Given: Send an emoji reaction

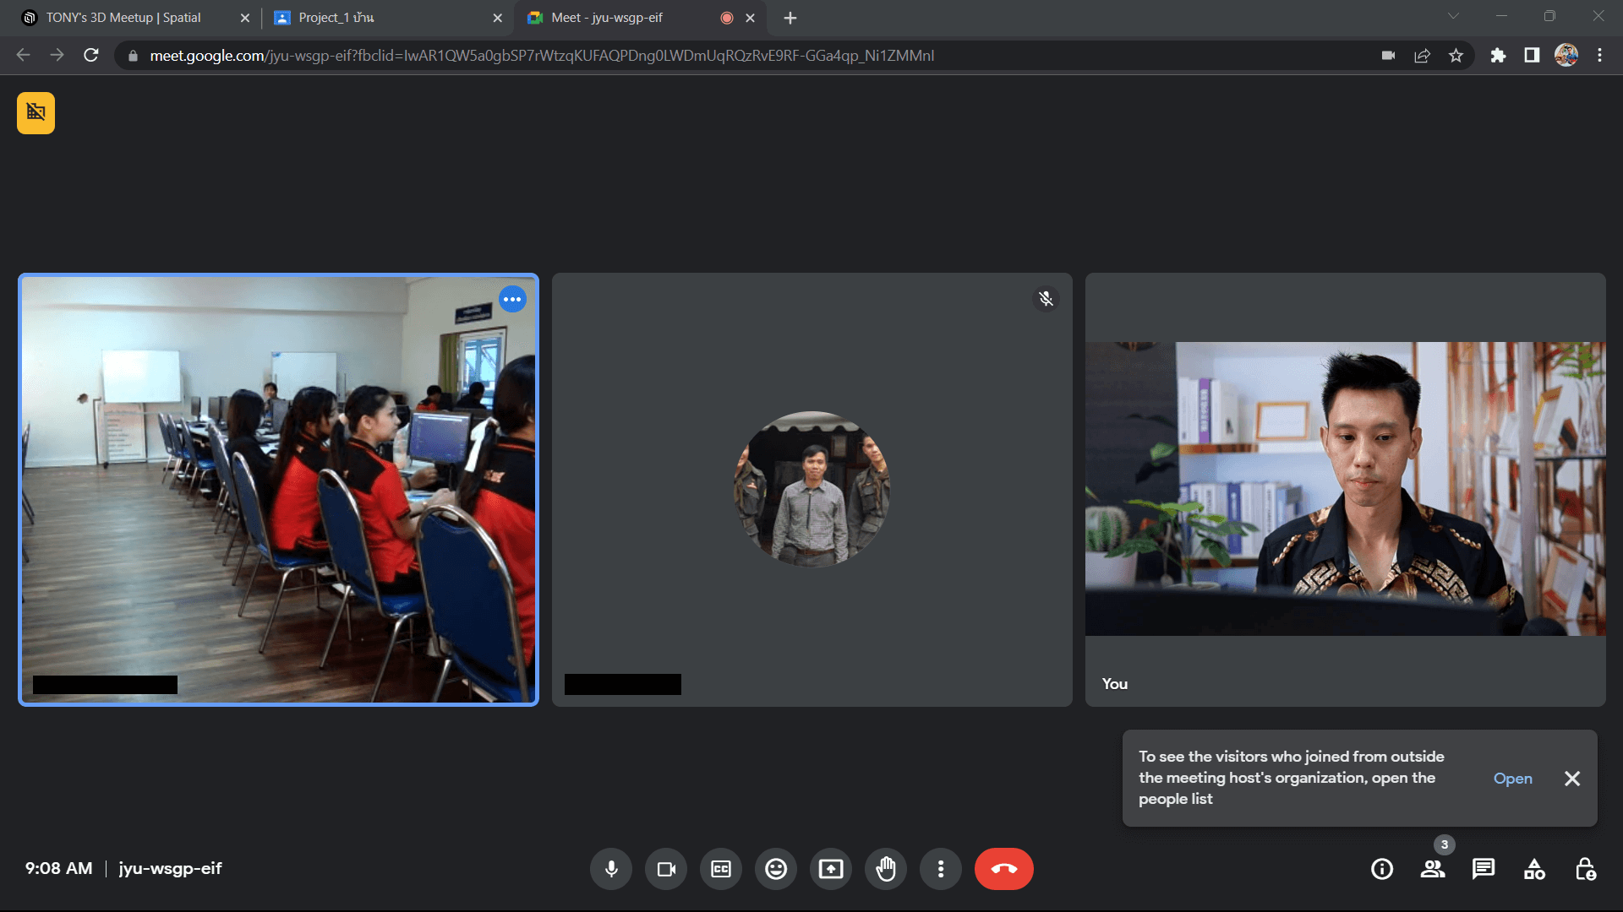Looking at the screenshot, I should pos(775,868).
